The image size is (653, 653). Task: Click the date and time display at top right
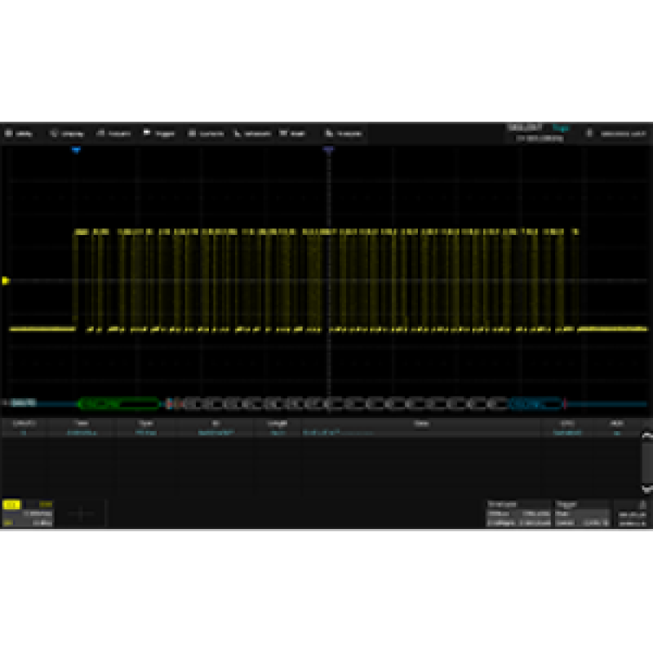(x=622, y=133)
